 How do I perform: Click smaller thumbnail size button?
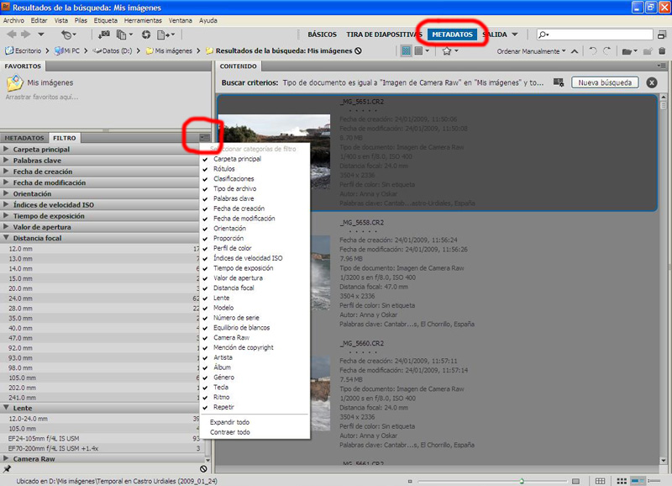point(410,481)
